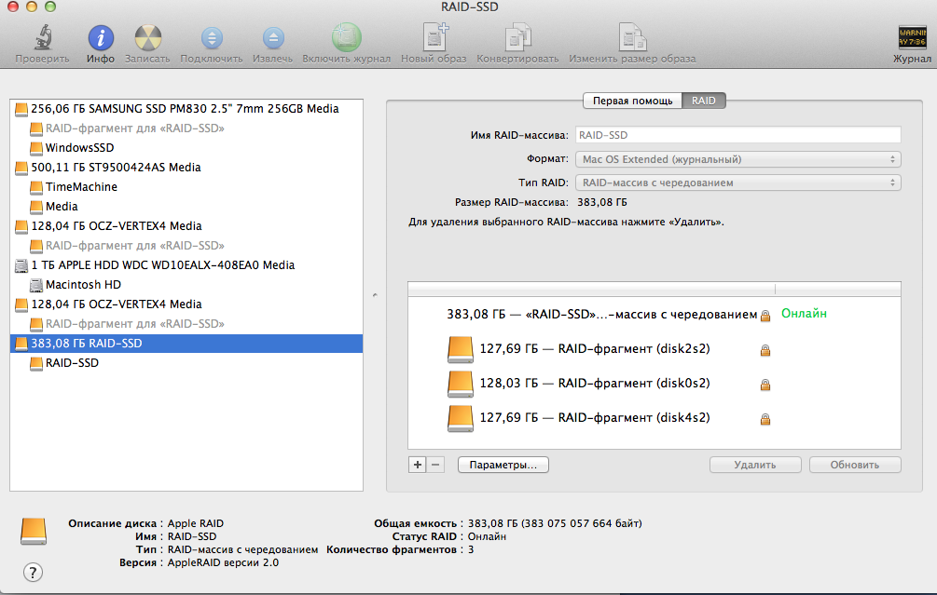Click the disk icon of disk2s2 fragment
The width and height of the screenshot is (937, 595).
[461, 350]
